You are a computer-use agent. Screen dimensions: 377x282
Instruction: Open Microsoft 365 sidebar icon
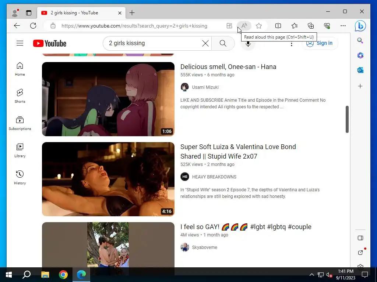pyautogui.click(x=360, y=55)
